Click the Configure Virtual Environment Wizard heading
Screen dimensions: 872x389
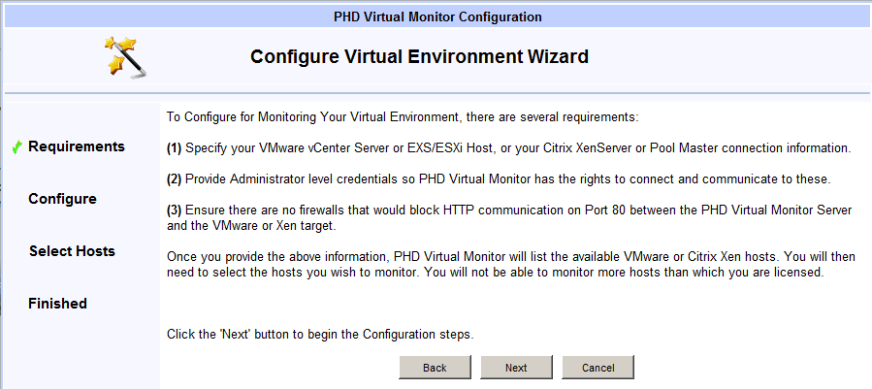(x=419, y=56)
